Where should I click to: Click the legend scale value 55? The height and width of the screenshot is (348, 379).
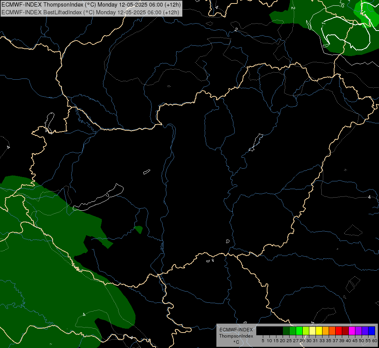368,341
